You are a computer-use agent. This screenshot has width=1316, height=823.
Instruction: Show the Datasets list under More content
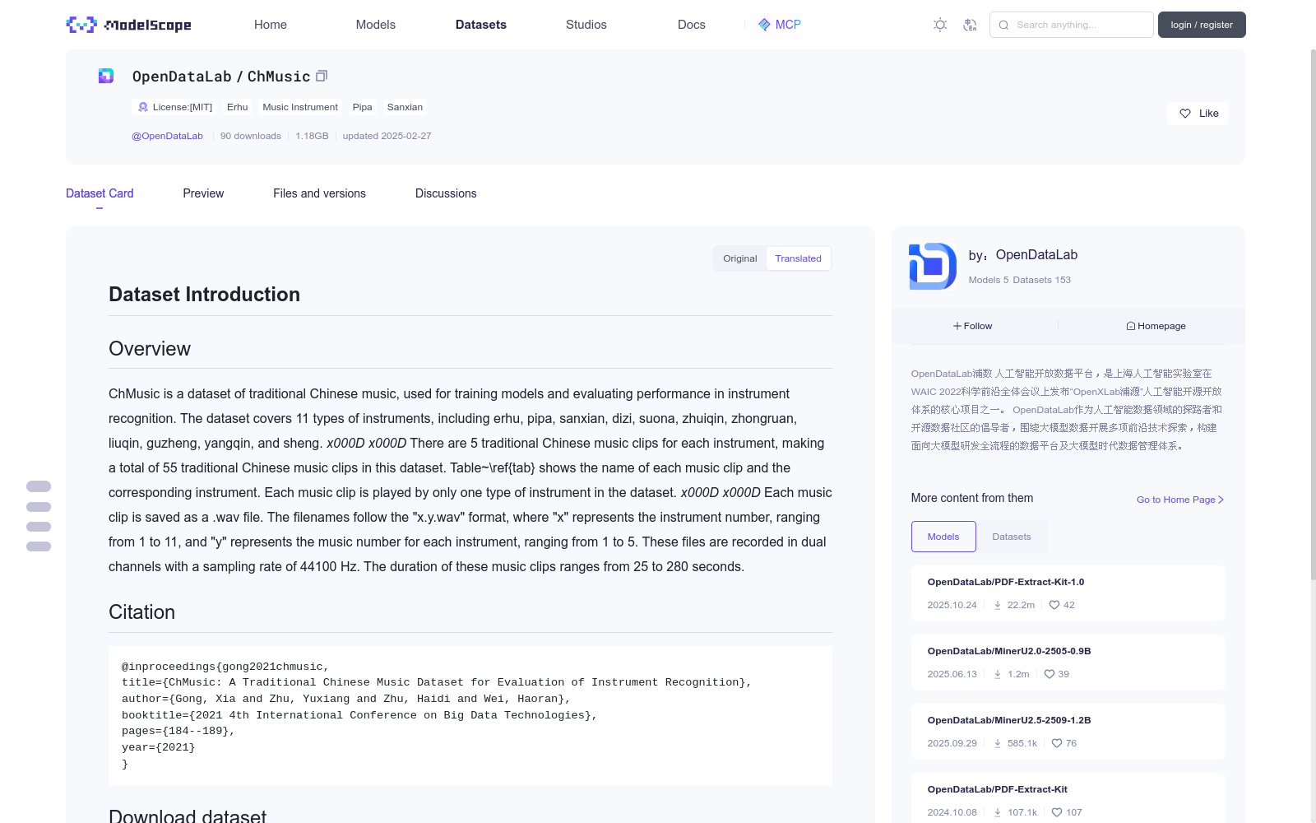click(x=1011, y=537)
